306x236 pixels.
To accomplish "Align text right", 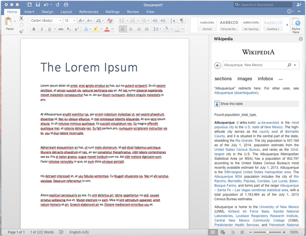I will coord(139,29).
